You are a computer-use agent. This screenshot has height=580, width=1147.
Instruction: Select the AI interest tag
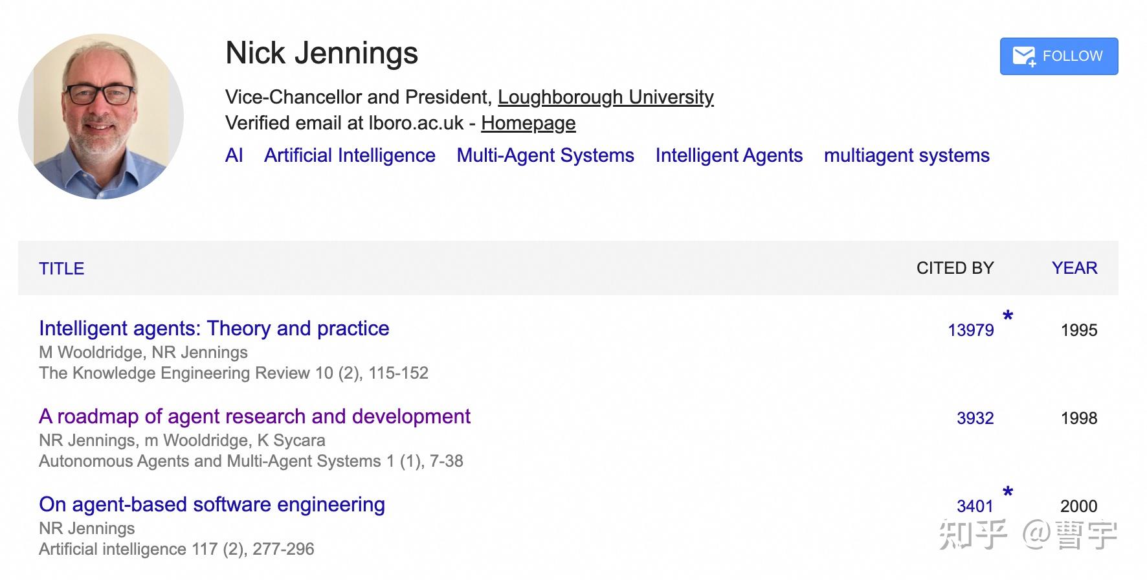[x=234, y=155]
